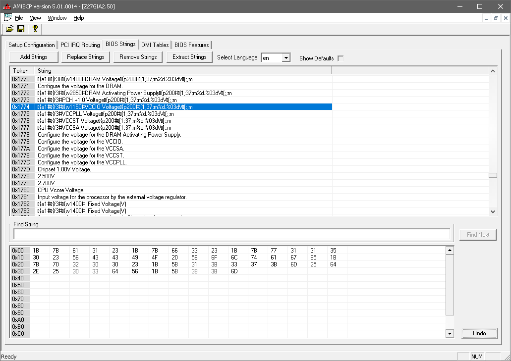
Task: Select the DRAM Activating Power Supply format row 0x1772
Action: click(x=171, y=93)
